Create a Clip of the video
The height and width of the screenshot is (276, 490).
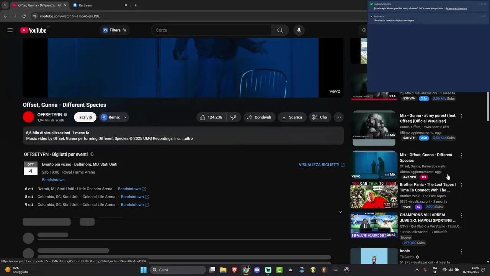coord(320,117)
